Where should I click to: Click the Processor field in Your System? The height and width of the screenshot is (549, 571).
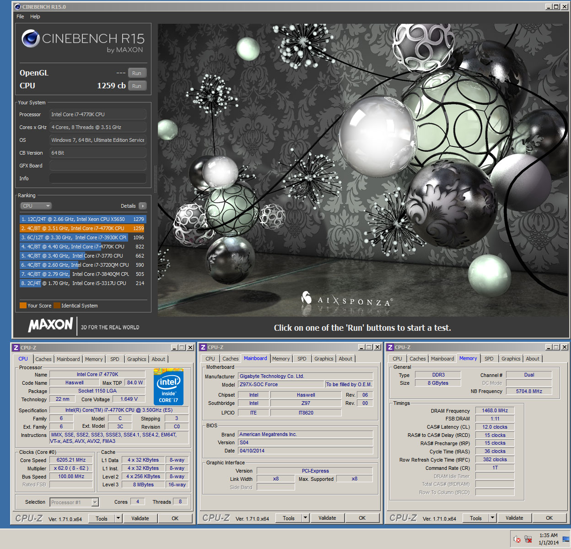98,114
